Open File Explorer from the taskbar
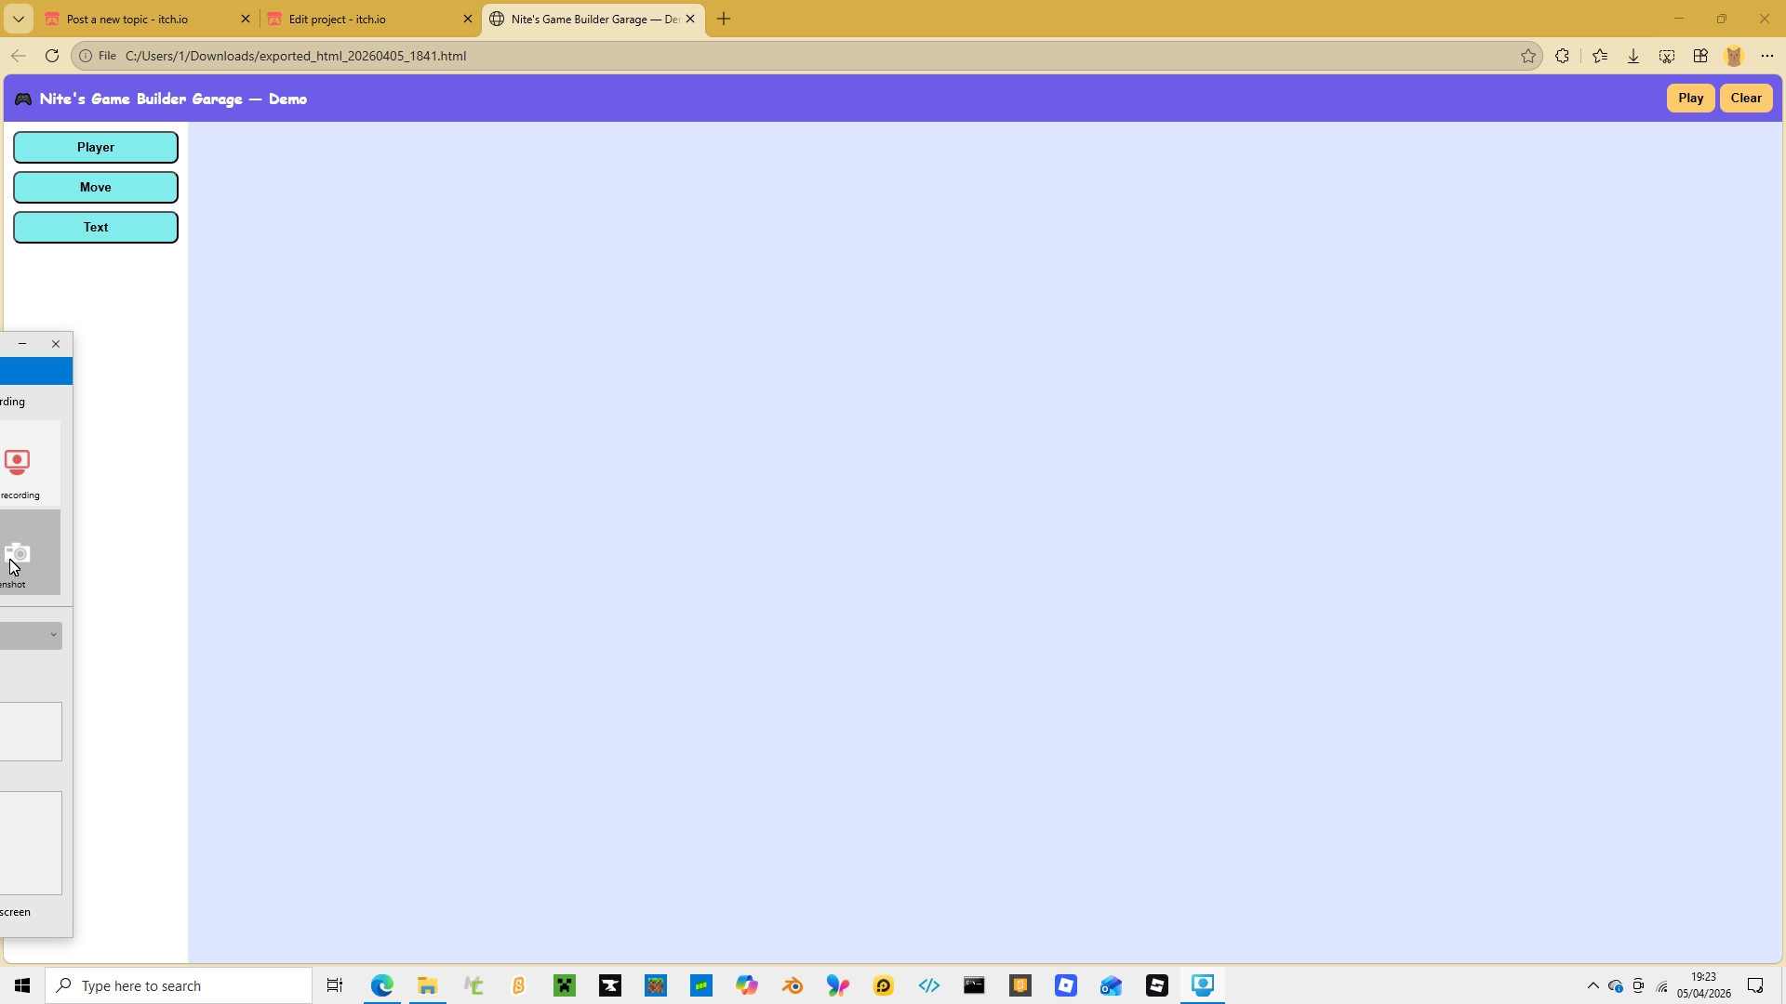Viewport: 1786px width, 1004px height. 428,985
